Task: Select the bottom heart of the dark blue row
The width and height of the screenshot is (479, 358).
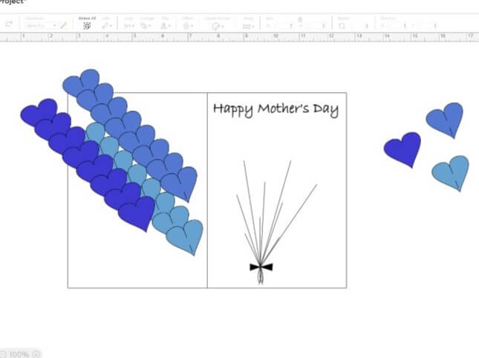Action: 137,213
